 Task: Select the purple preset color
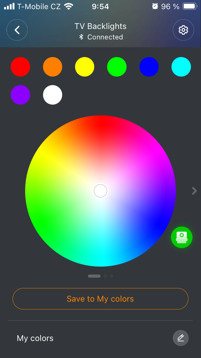pyautogui.click(x=20, y=95)
